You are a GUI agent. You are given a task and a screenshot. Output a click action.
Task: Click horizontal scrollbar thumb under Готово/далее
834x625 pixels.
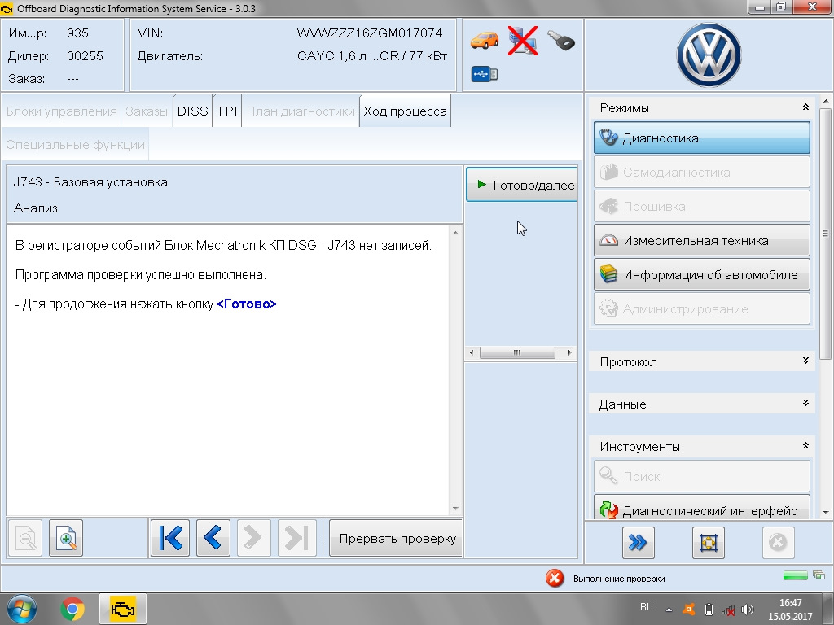coord(517,352)
